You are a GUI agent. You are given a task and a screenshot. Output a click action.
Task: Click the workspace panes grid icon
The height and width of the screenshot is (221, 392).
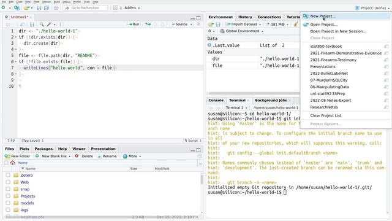coord(115,8)
